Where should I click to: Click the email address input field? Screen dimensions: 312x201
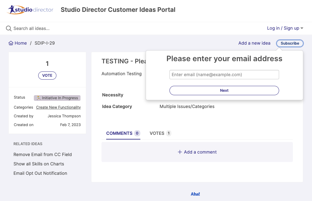pyautogui.click(x=224, y=75)
